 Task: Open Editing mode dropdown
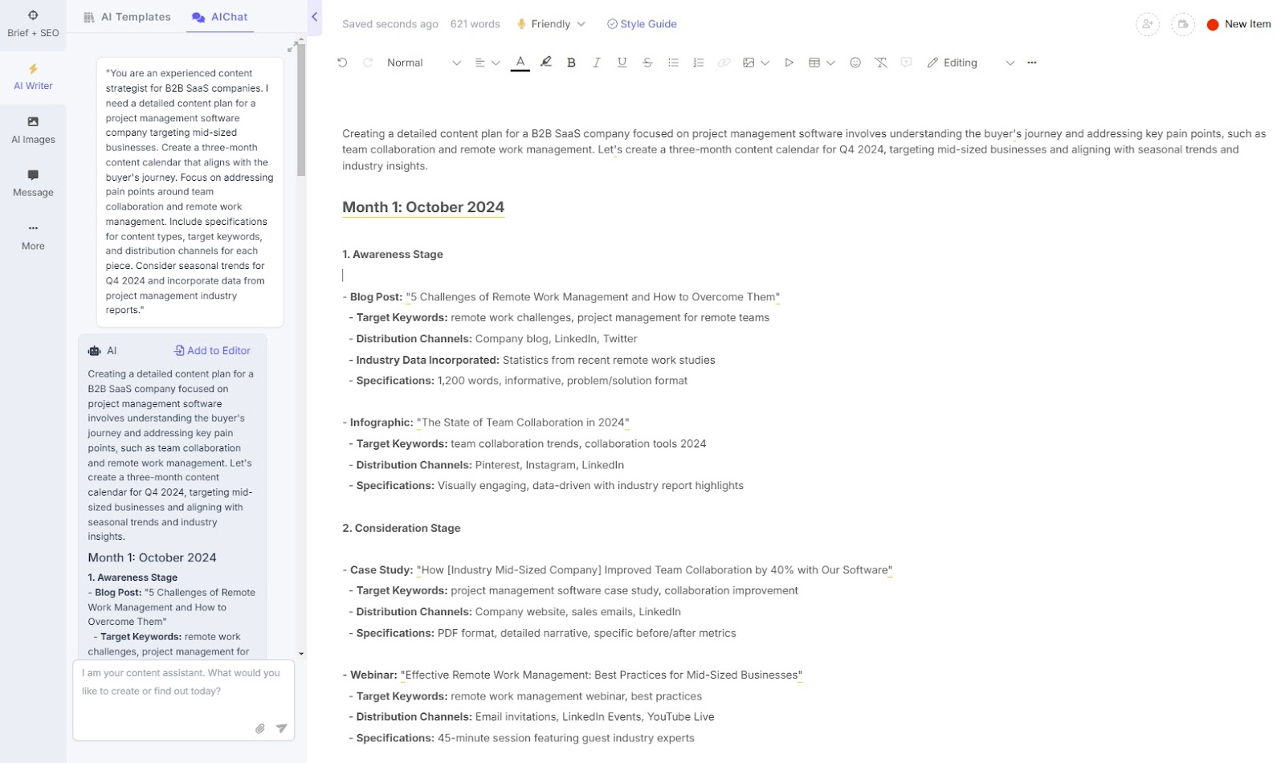971,63
